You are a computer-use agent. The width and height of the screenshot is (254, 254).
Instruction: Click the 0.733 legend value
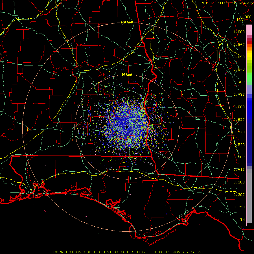239,95
